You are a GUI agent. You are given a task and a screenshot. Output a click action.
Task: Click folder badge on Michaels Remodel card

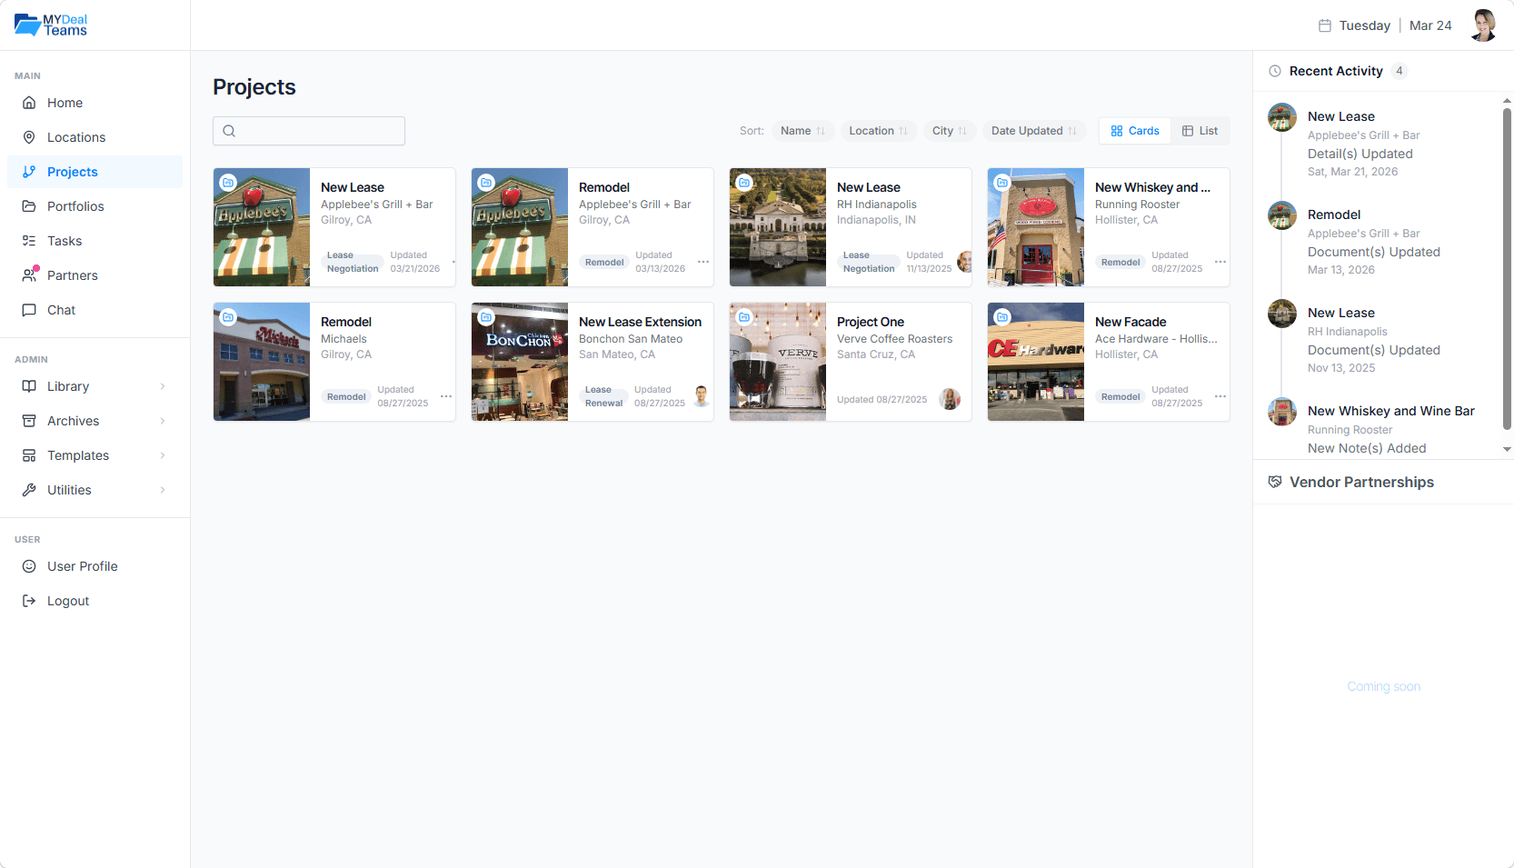tap(228, 317)
